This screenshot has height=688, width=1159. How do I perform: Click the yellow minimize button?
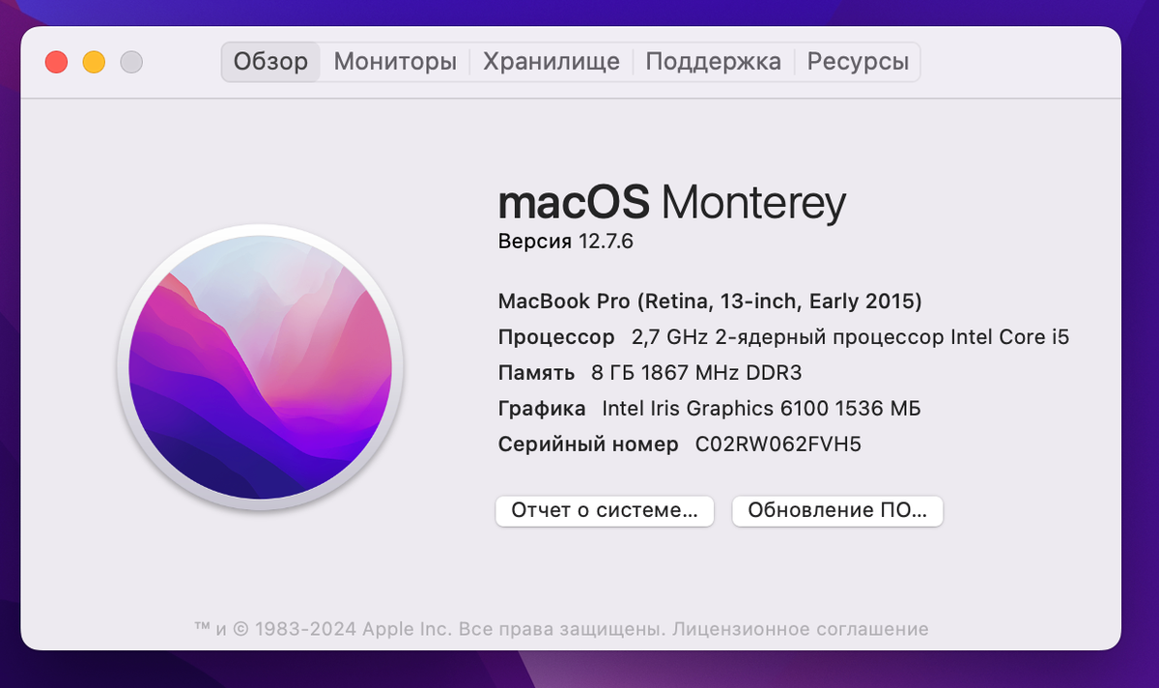click(94, 61)
